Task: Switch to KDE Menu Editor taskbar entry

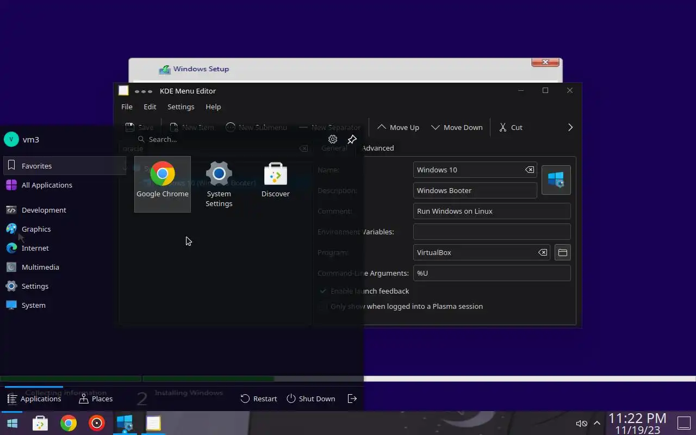Action: point(153,423)
